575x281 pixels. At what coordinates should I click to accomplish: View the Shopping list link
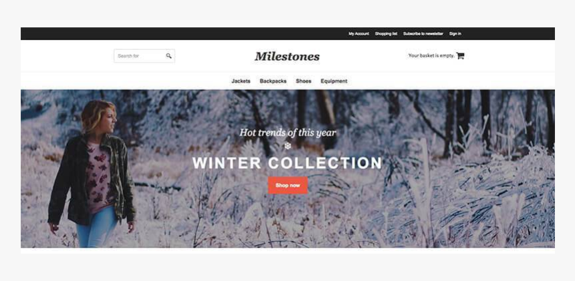386,33
